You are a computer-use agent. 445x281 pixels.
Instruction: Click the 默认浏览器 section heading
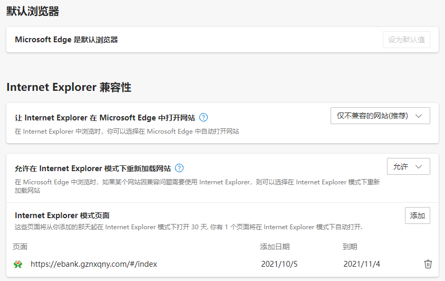(33, 12)
